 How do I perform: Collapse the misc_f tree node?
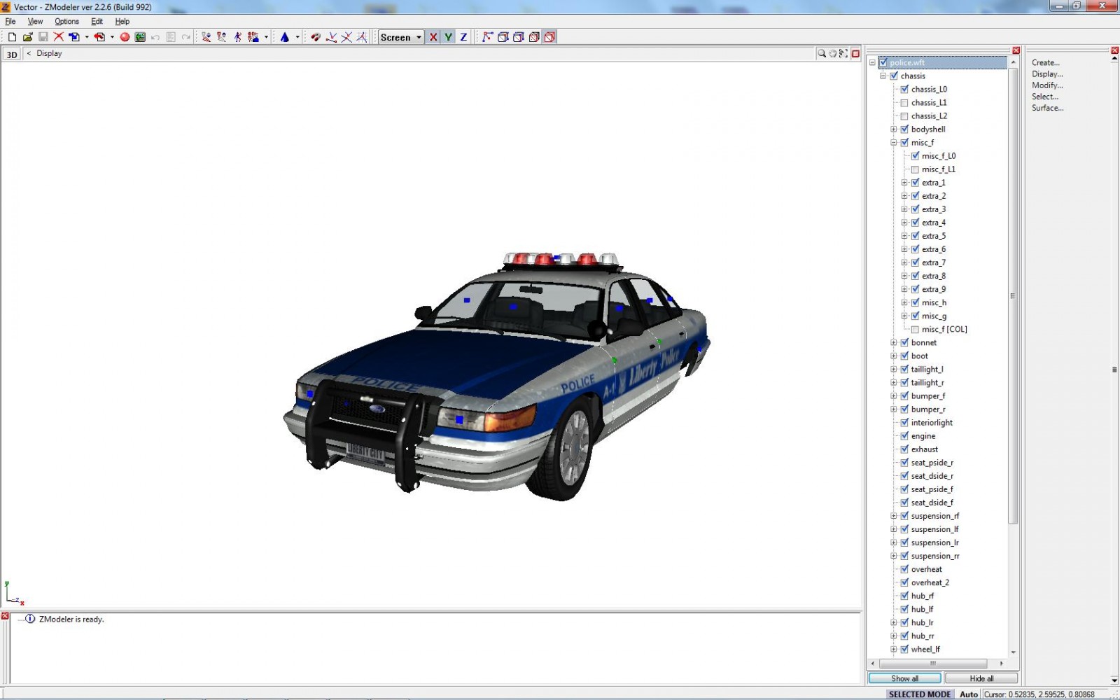tap(893, 143)
